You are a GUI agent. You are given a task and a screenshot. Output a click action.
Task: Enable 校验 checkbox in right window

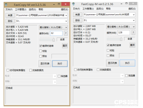(x=108, y=50)
